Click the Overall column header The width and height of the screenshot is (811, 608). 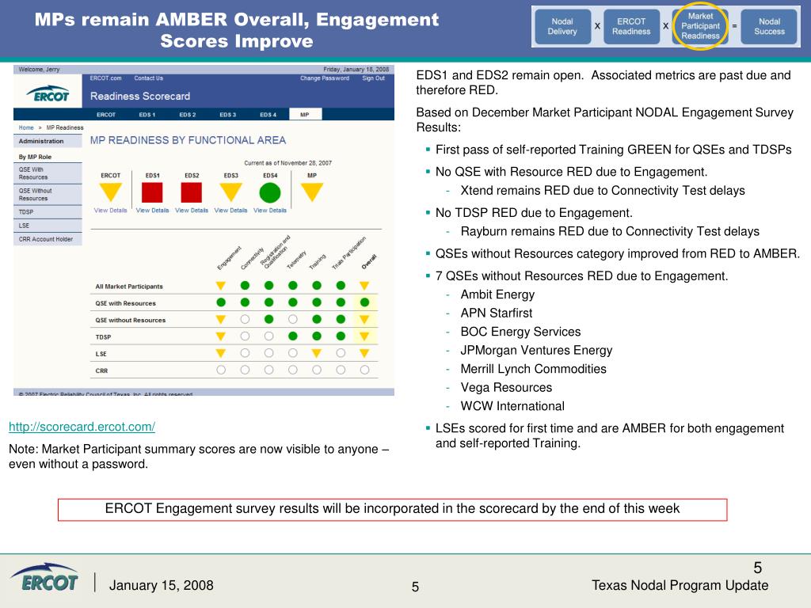point(369,261)
